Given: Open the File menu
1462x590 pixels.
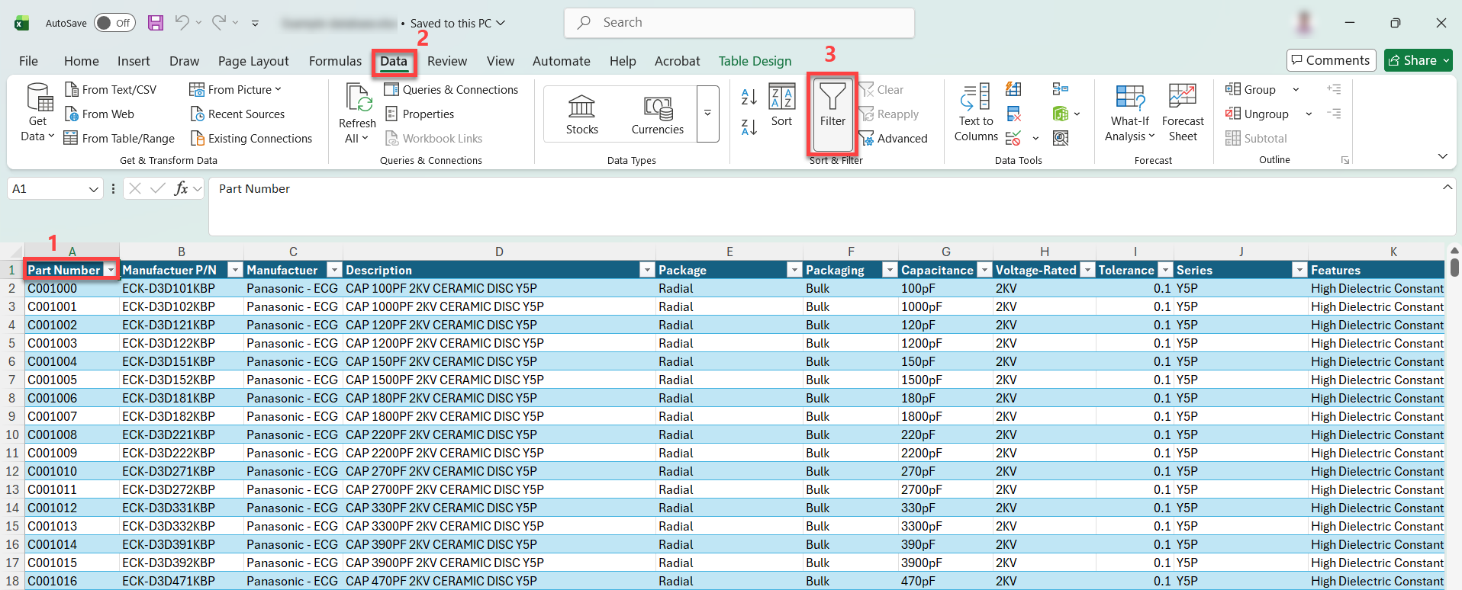Looking at the screenshot, I should pos(28,61).
